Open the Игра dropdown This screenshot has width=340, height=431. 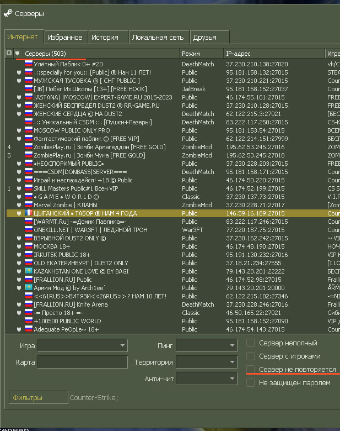(83, 345)
